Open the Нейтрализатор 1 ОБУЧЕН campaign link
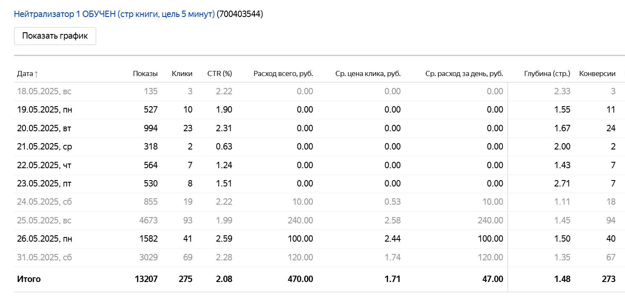Viewport: 625px width, 299px height. click(114, 14)
